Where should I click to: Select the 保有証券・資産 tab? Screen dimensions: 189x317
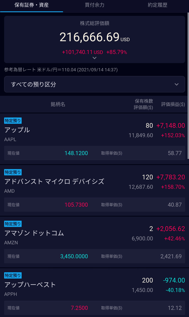[31, 5]
